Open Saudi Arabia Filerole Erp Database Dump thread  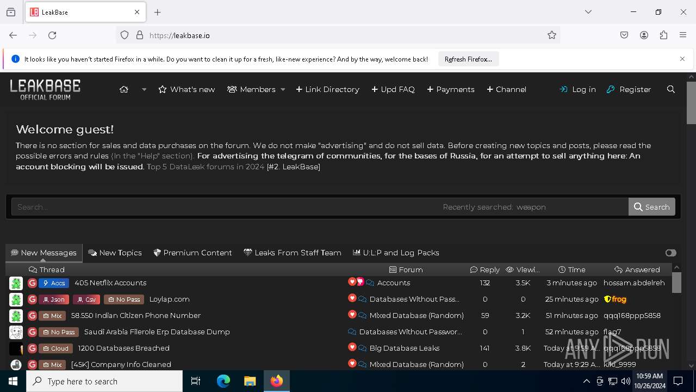pyautogui.click(x=157, y=332)
